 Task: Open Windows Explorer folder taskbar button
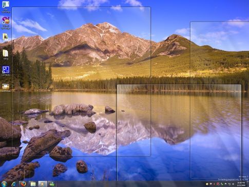point(33,184)
